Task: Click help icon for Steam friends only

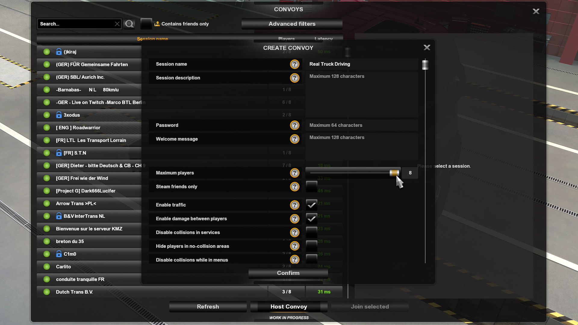Action: coord(294,187)
